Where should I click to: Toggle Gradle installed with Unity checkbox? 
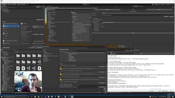pos(60,82)
